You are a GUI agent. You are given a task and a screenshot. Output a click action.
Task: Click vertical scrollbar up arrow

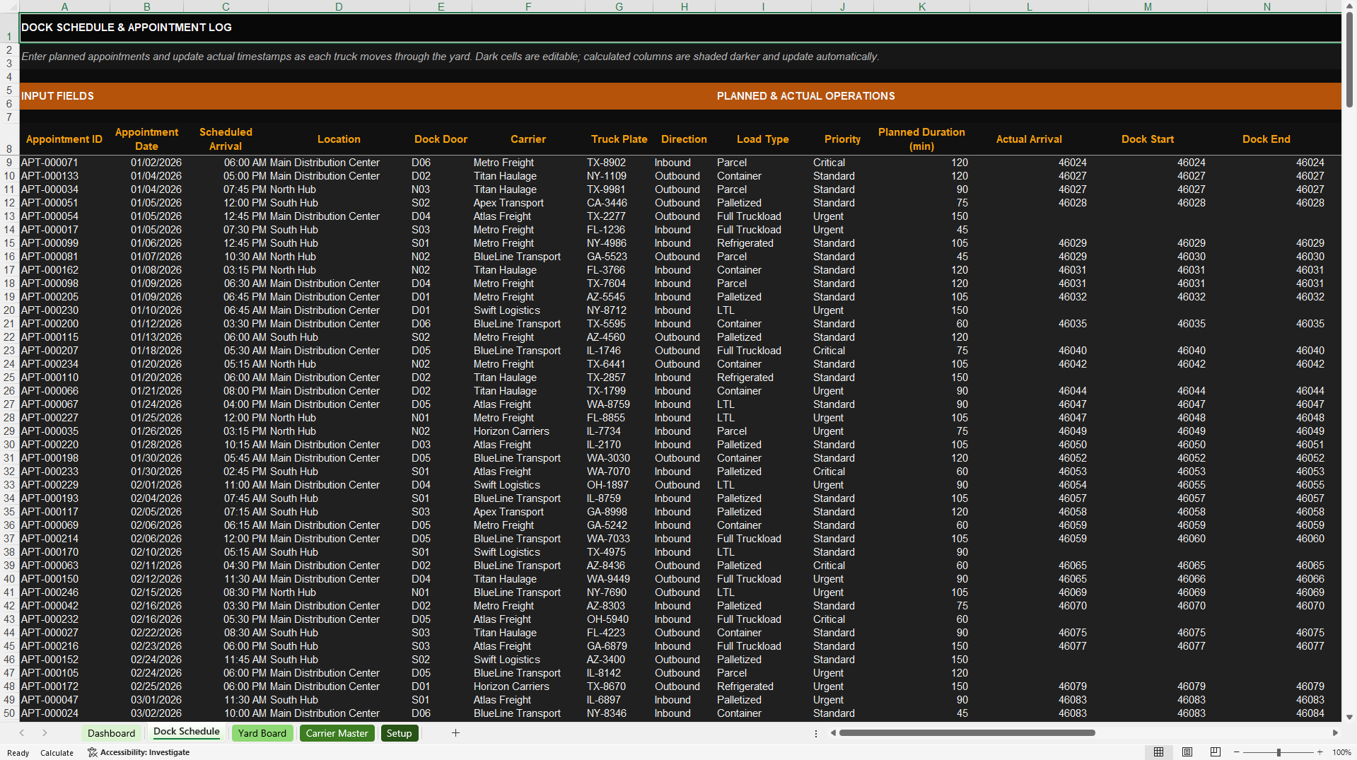pos(1349,6)
